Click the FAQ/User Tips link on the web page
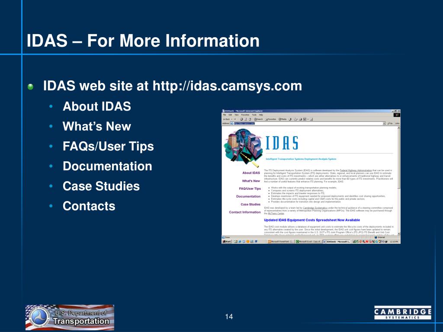This screenshot has width=443, height=332. point(250,188)
